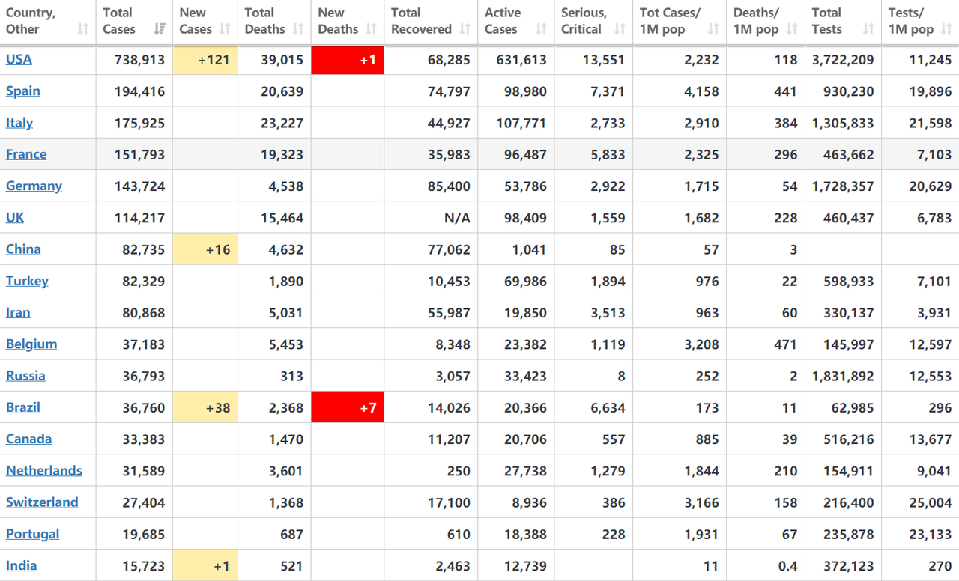
Task: Sort by Deaths/1M pop arrow icon
Action: [x=791, y=29]
